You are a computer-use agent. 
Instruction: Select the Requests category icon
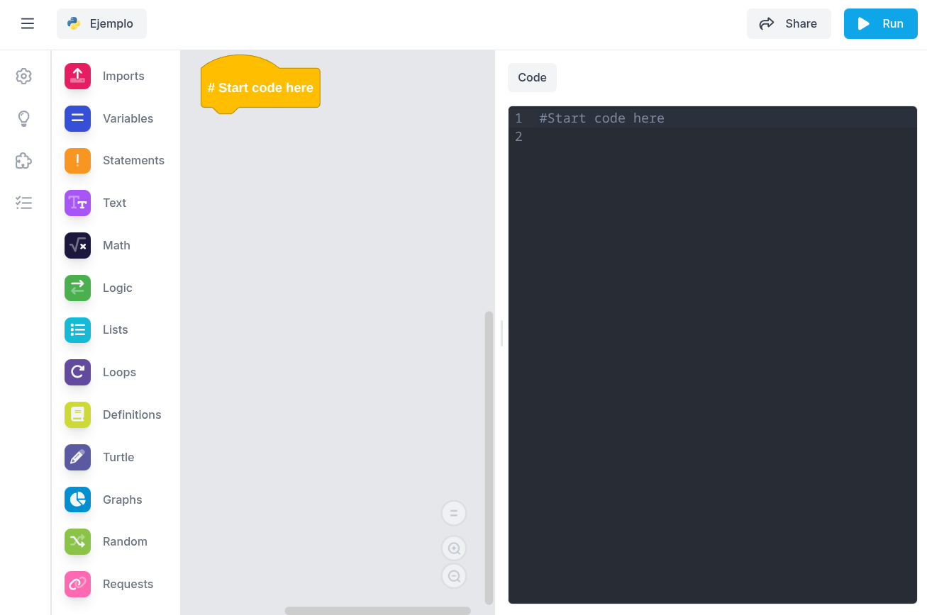[x=77, y=584]
